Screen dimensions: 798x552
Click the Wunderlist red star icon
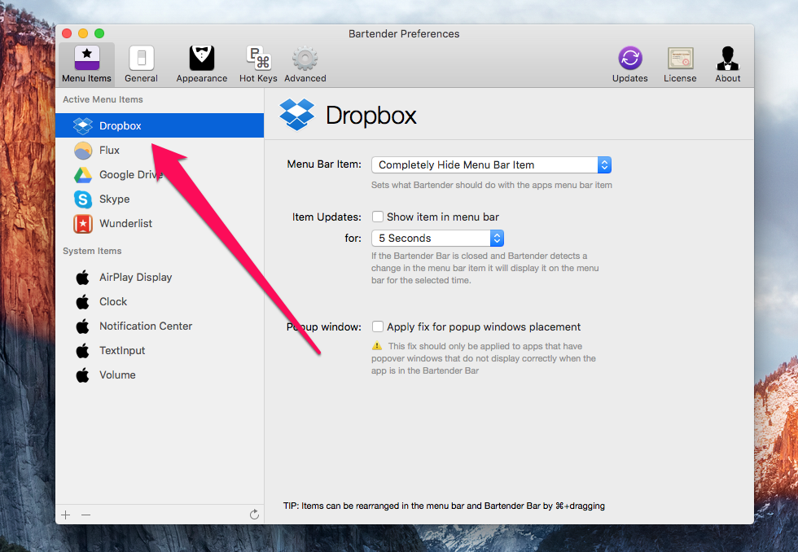[83, 223]
